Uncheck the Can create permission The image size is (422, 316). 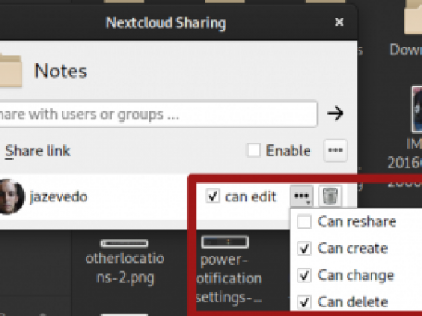tap(304, 248)
